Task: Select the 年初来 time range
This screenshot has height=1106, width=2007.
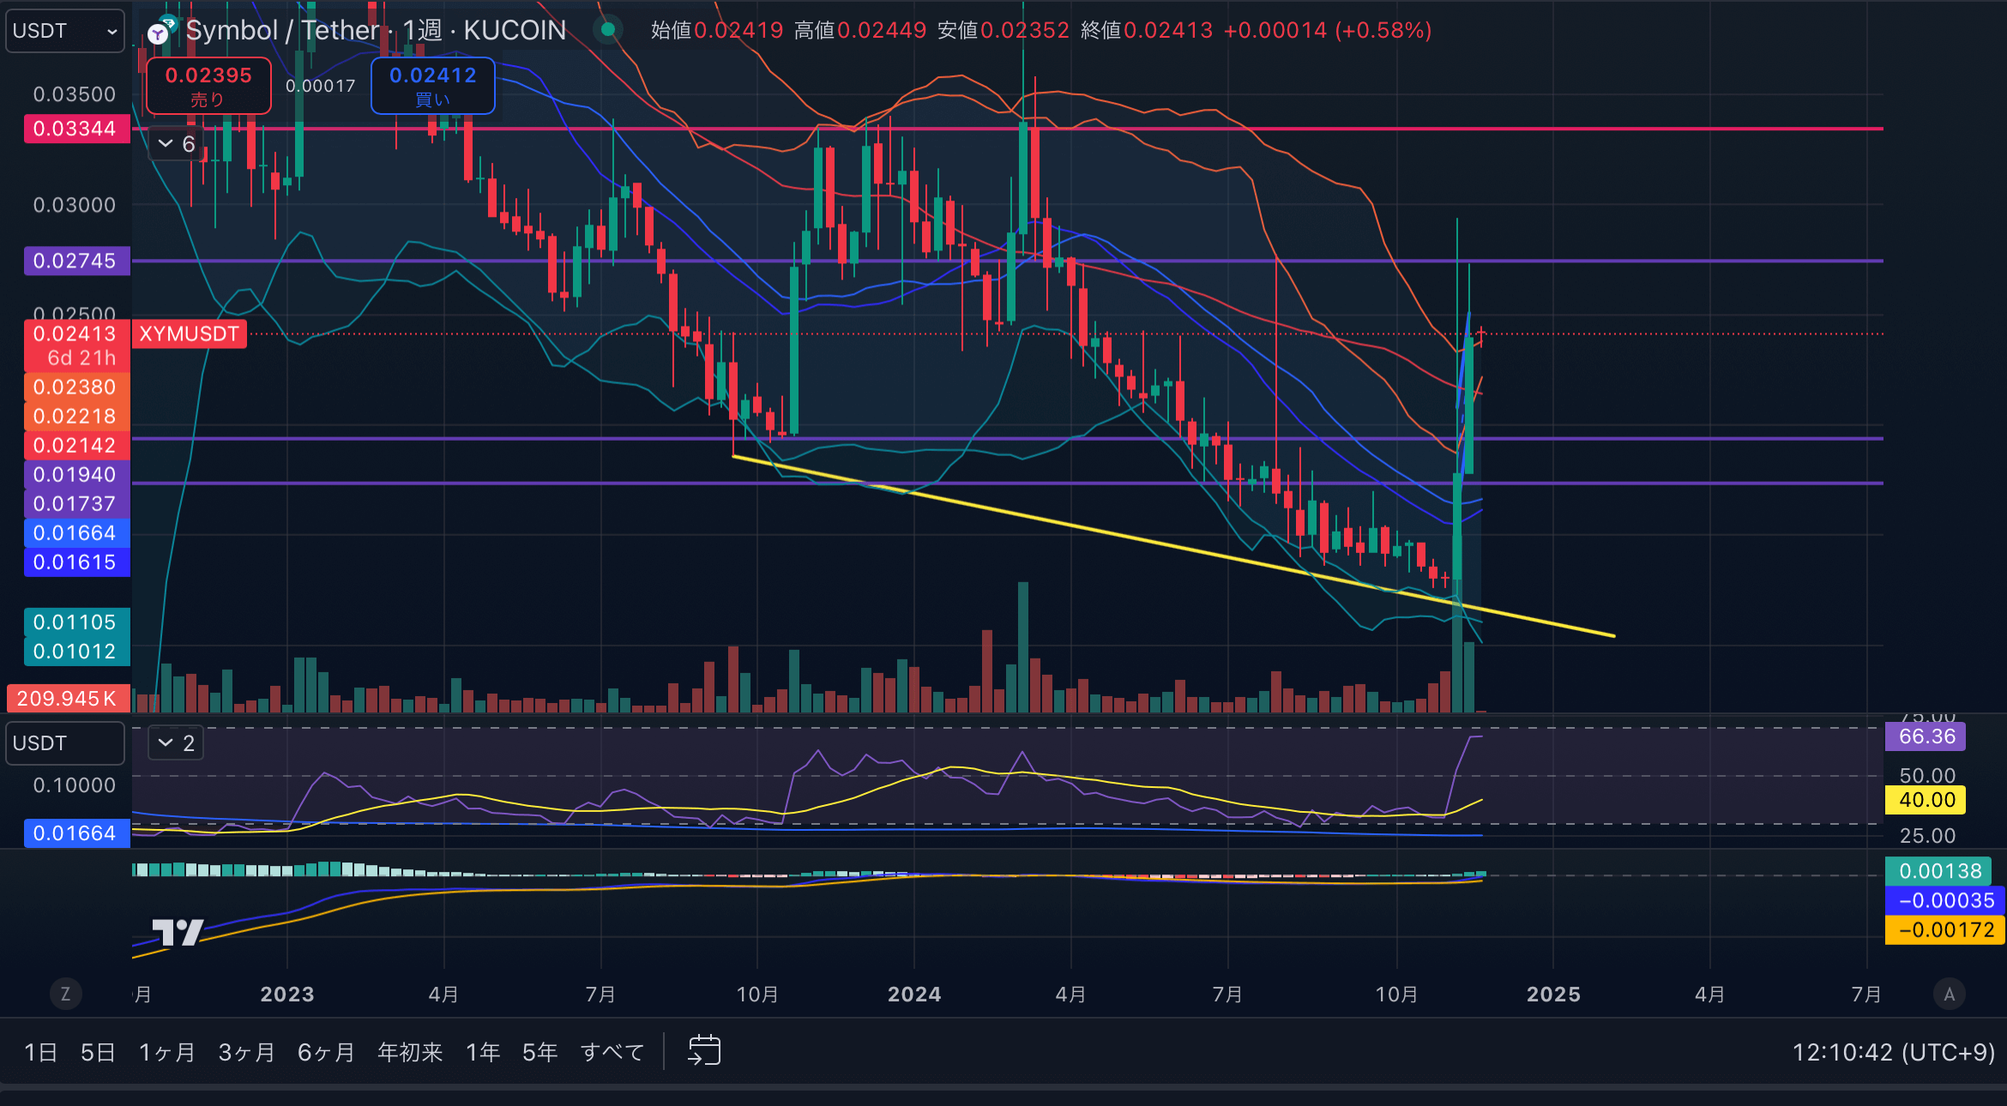Action: point(410,1052)
